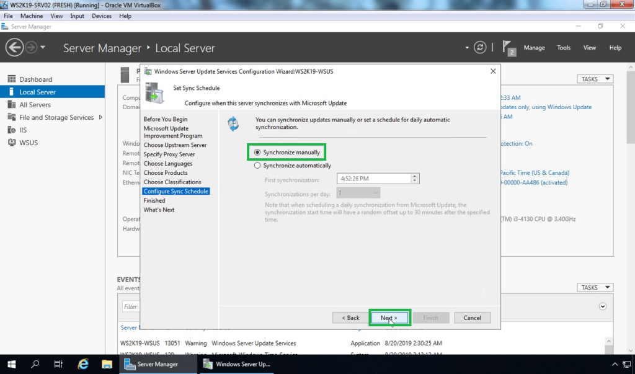Go to Before You Begin step
Viewport: 635px width, 374px height.
[x=165, y=119]
